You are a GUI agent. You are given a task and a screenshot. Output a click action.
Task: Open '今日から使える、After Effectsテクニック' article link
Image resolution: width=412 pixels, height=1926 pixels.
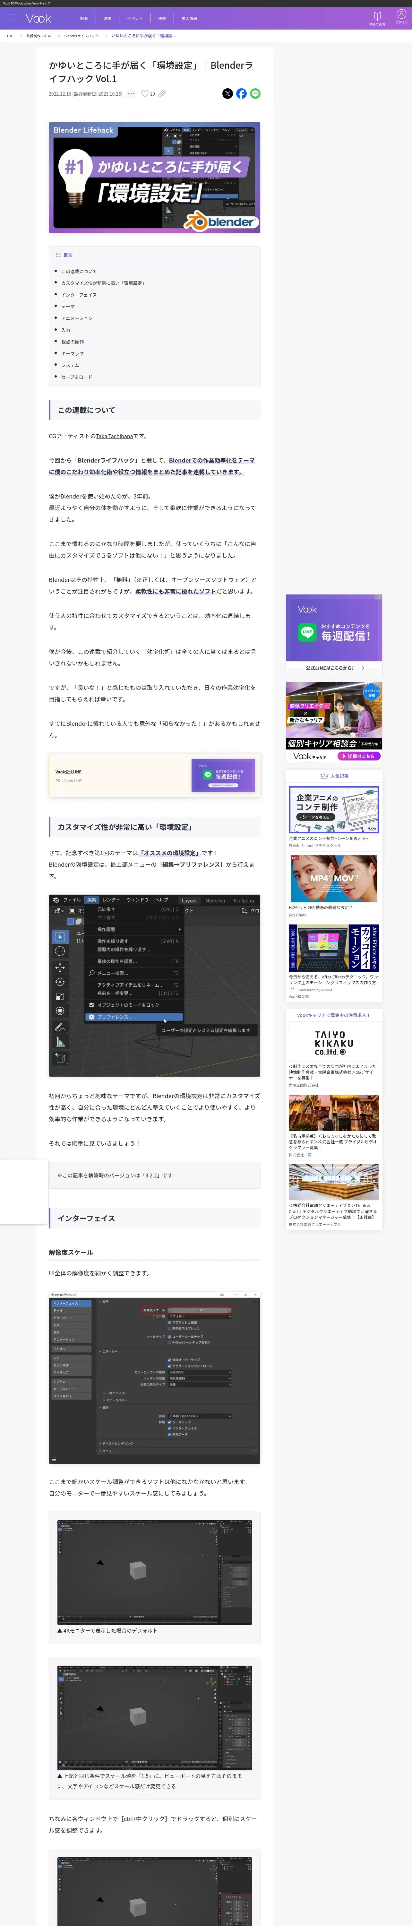[x=333, y=979]
